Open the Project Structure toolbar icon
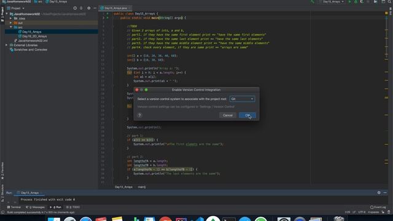The image size is (393, 221). click(x=376, y=2)
